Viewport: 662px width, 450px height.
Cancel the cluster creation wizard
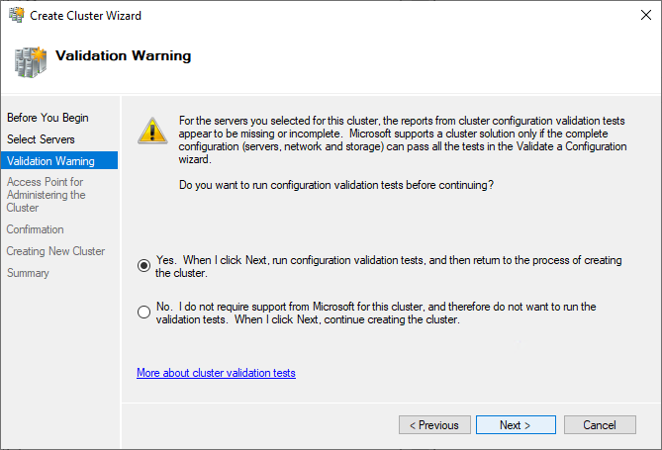[600, 425]
